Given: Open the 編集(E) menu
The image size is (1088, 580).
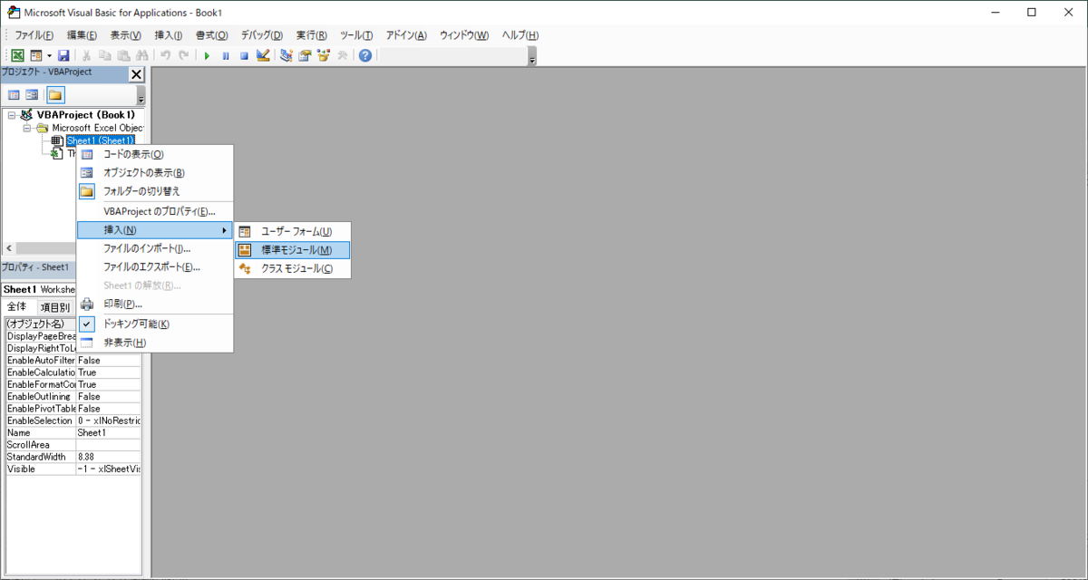Looking at the screenshot, I should [x=82, y=34].
